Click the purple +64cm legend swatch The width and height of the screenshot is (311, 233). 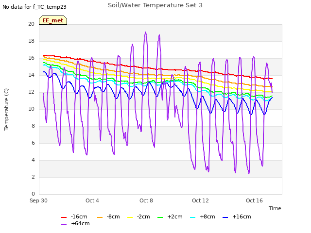click(64, 224)
